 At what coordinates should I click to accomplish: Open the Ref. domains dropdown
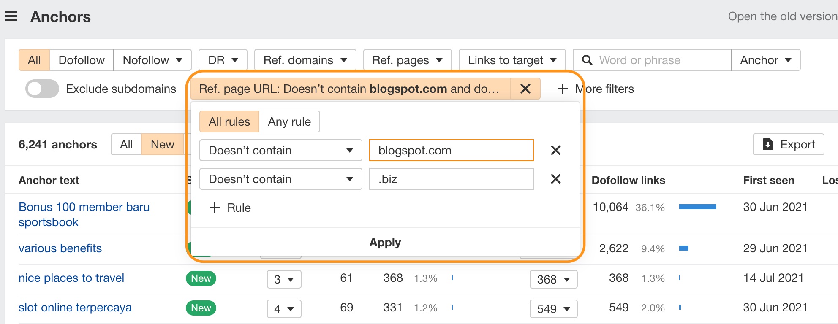[305, 60]
